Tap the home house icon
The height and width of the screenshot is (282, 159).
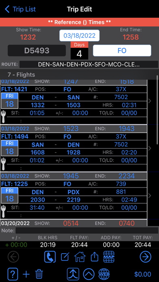click(x=80, y=256)
